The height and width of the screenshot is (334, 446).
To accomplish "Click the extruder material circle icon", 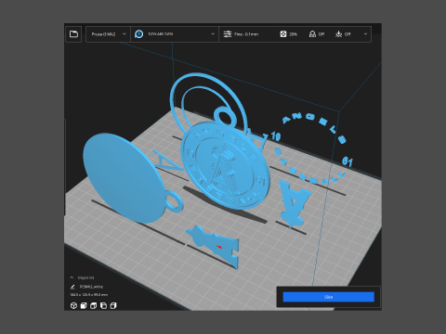I will click(x=139, y=34).
